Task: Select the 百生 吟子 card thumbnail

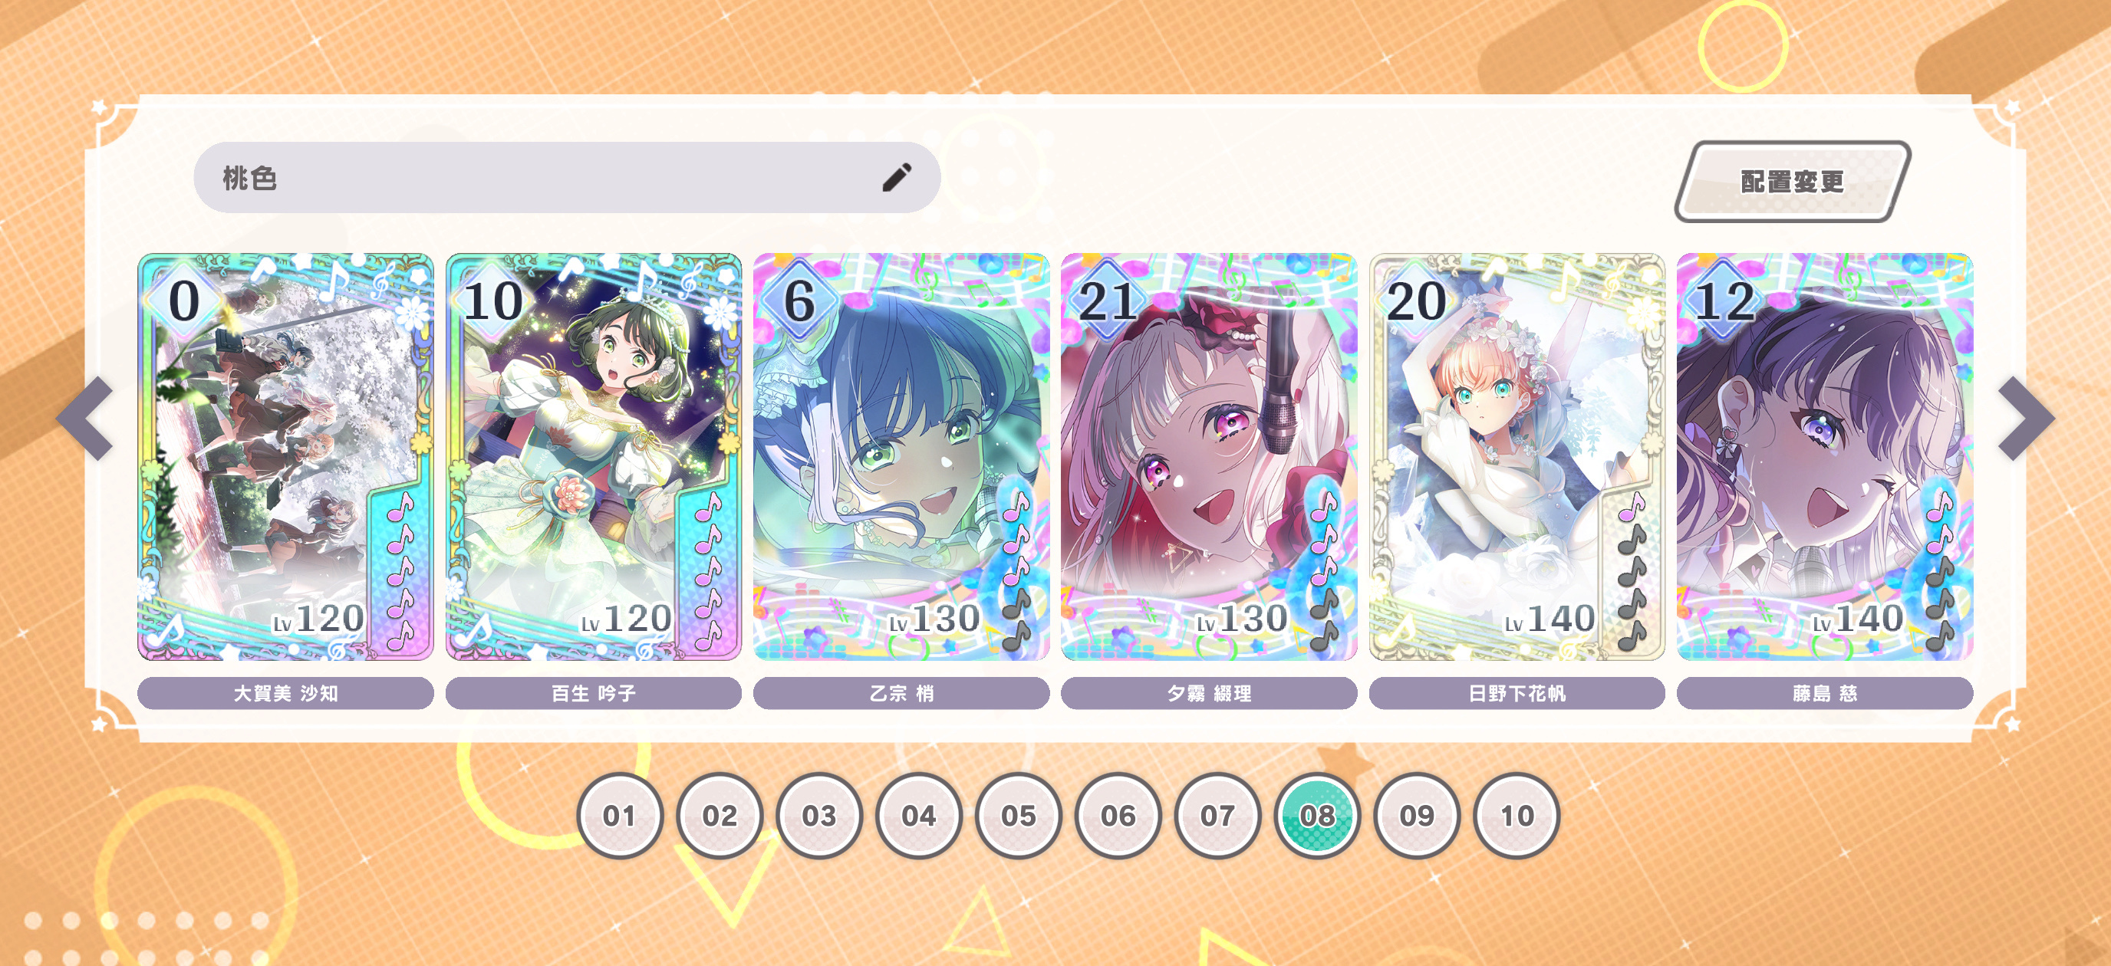Action: (593, 456)
